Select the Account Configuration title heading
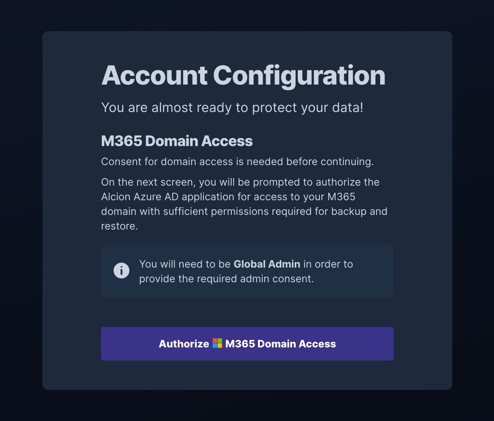This screenshot has height=421, width=494. tap(243, 75)
